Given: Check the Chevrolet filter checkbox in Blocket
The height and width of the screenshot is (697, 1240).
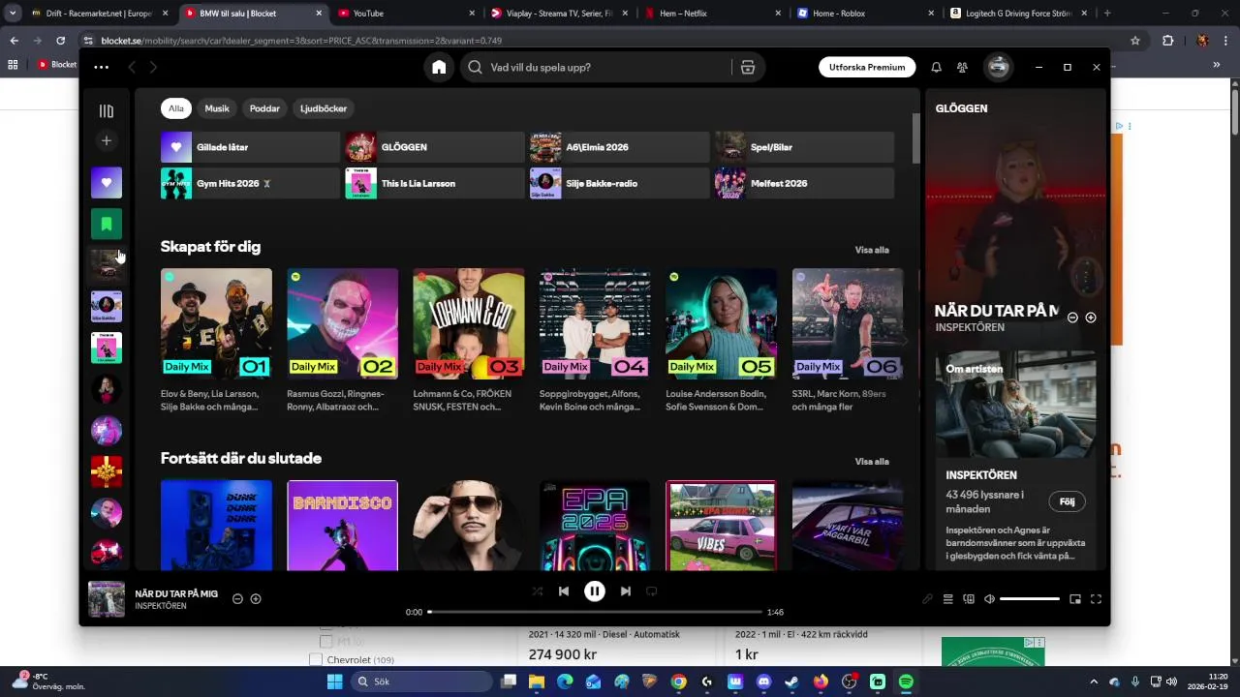Looking at the screenshot, I should 315,660.
